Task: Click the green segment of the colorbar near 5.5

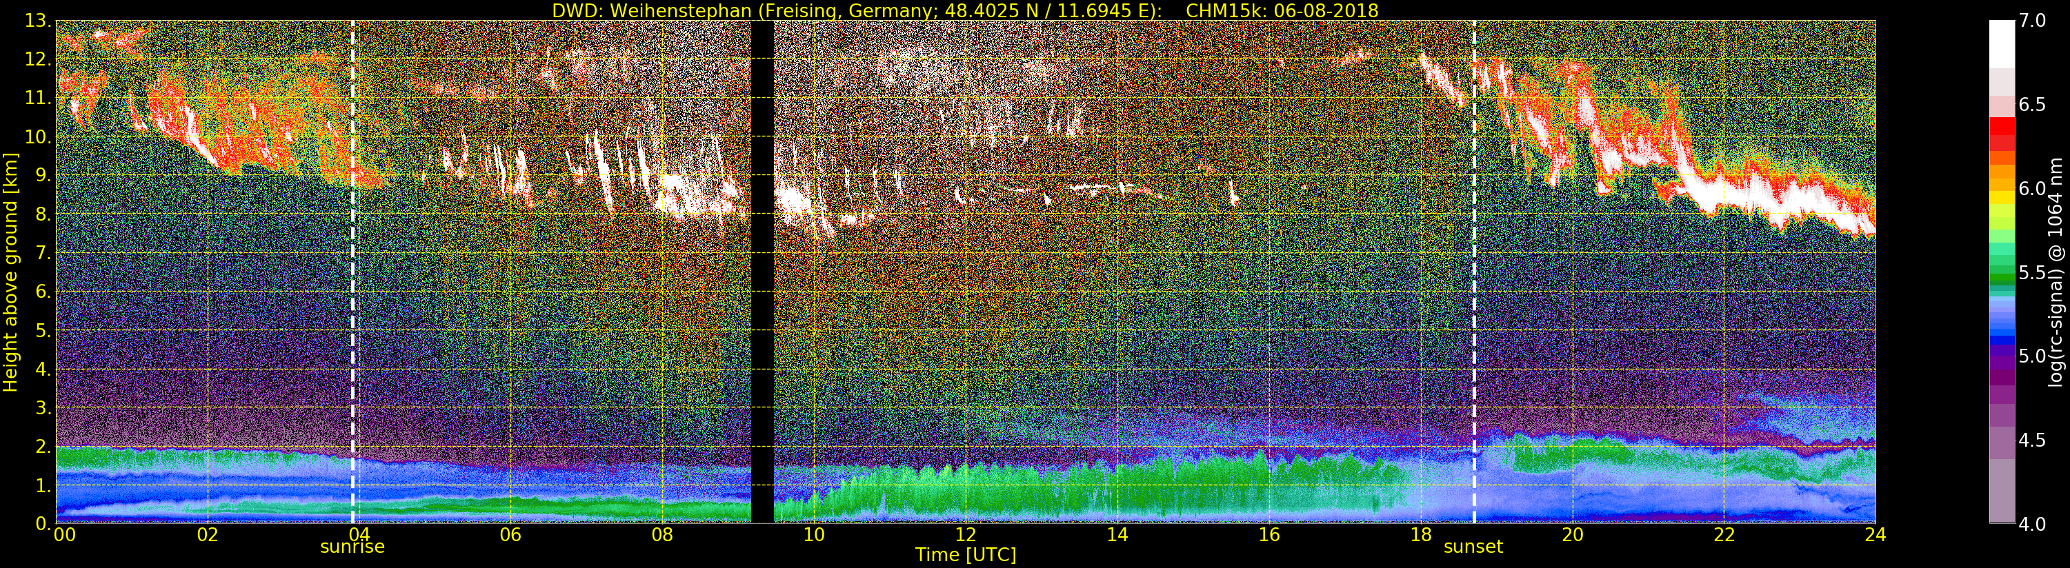Action: coord(2002,277)
